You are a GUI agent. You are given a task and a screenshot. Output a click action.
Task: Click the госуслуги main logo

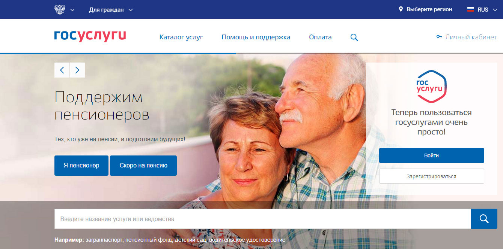point(90,36)
